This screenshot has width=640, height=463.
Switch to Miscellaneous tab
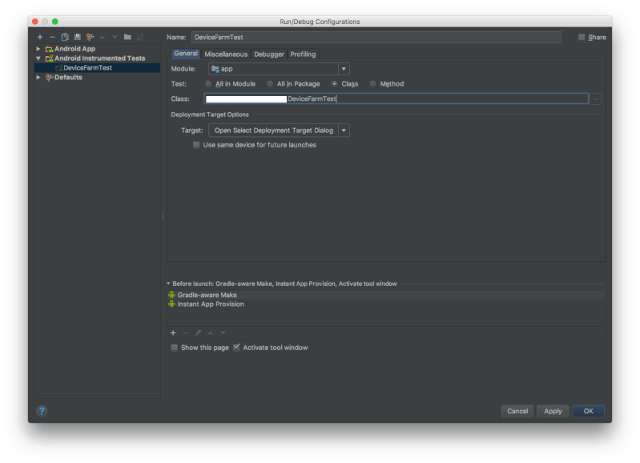(226, 54)
